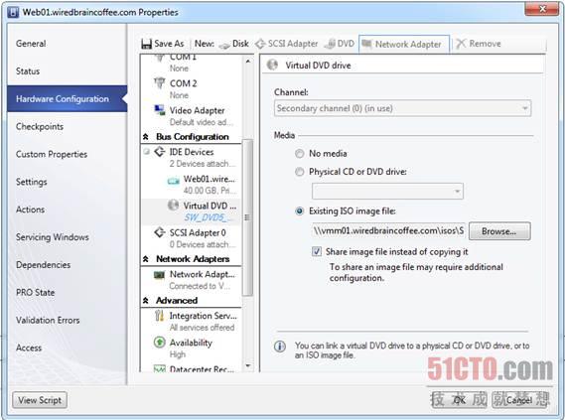Collapse the Bus Configuration section
This screenshot has height=420, width=565.
coord(146,137)
